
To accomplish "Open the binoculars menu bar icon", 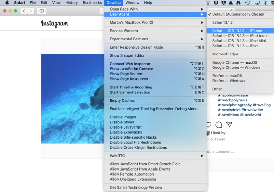I will point(238,2).
